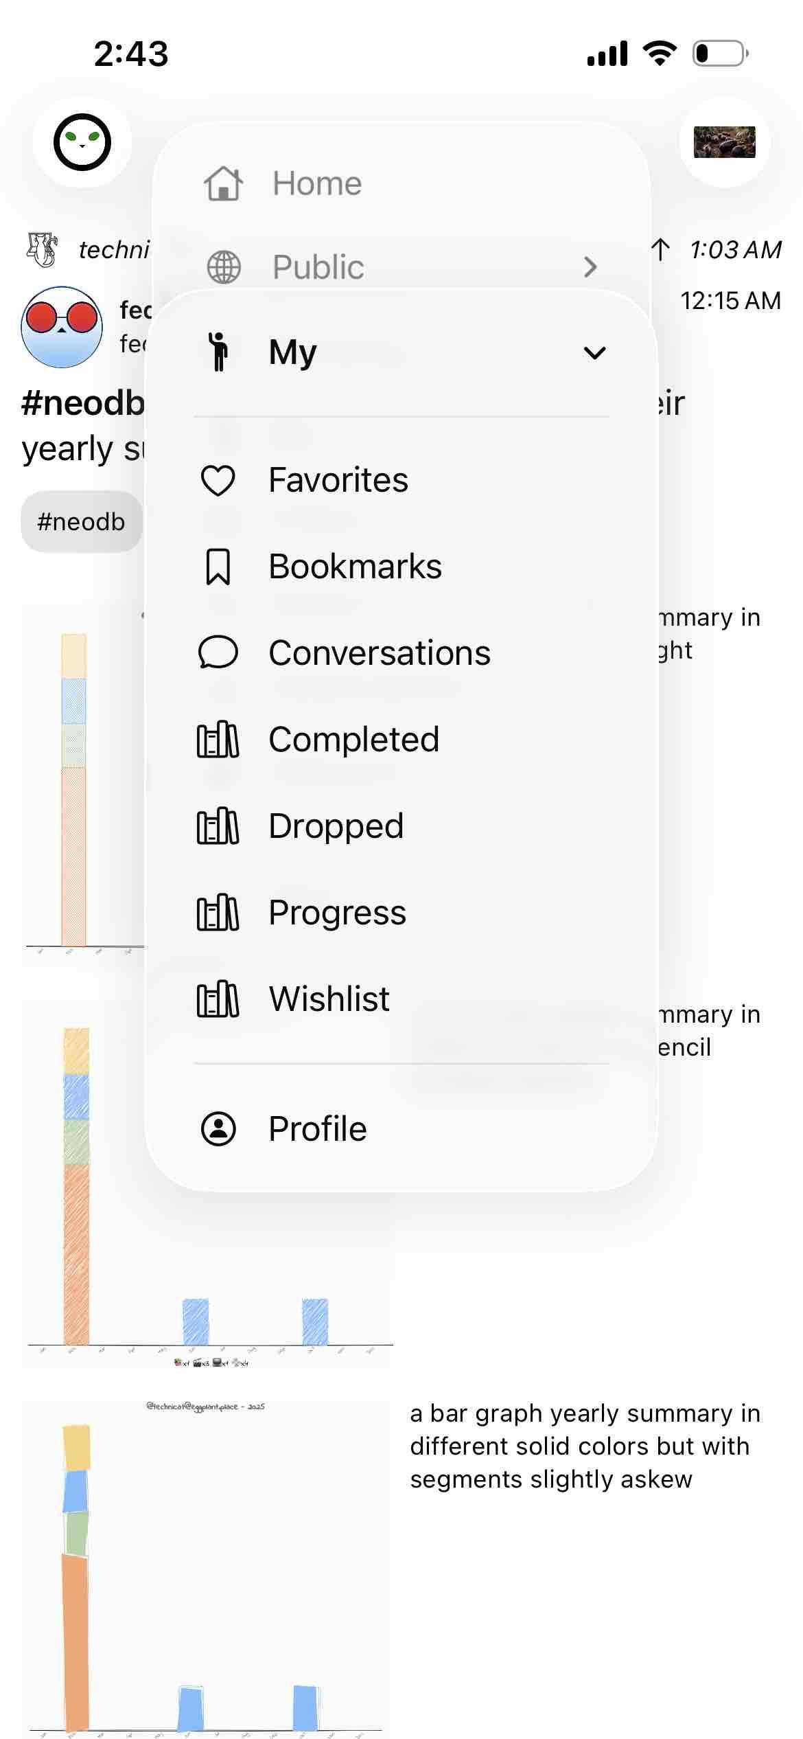The height and width of the screenshot is (1739, 803).
Task: Collapse the My section chevron
Action: tap(594, 353)
